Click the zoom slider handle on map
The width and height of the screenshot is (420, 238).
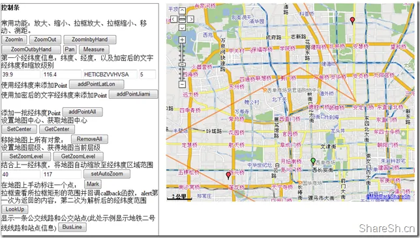[x=182, y=64]
